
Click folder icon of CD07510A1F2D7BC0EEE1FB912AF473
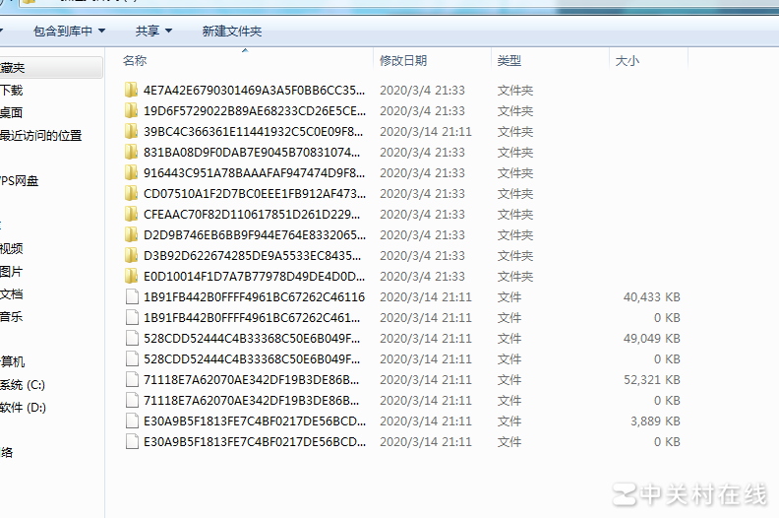pos(132,194)
